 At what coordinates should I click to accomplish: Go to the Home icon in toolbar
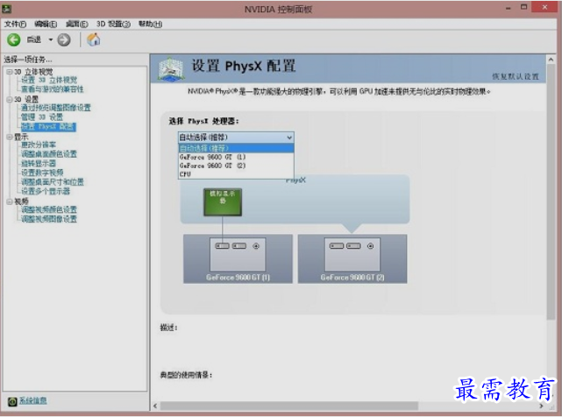pyautogui.click(x=94, y=39)
